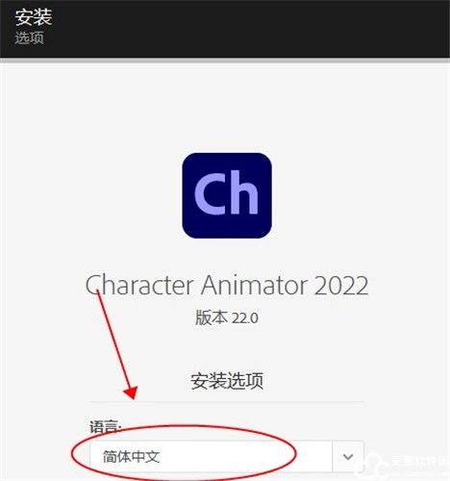The width and height of the screenshot is (450, 481).
Task: Click the dark installer header bar
Action: [x=225, y=29]
